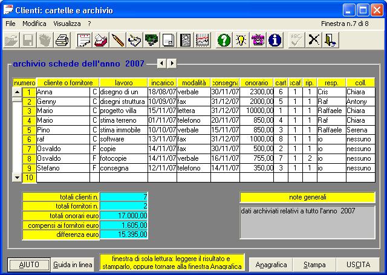Go to previous archive year with left arrow
Screen dimensions: 387x275
161,63
